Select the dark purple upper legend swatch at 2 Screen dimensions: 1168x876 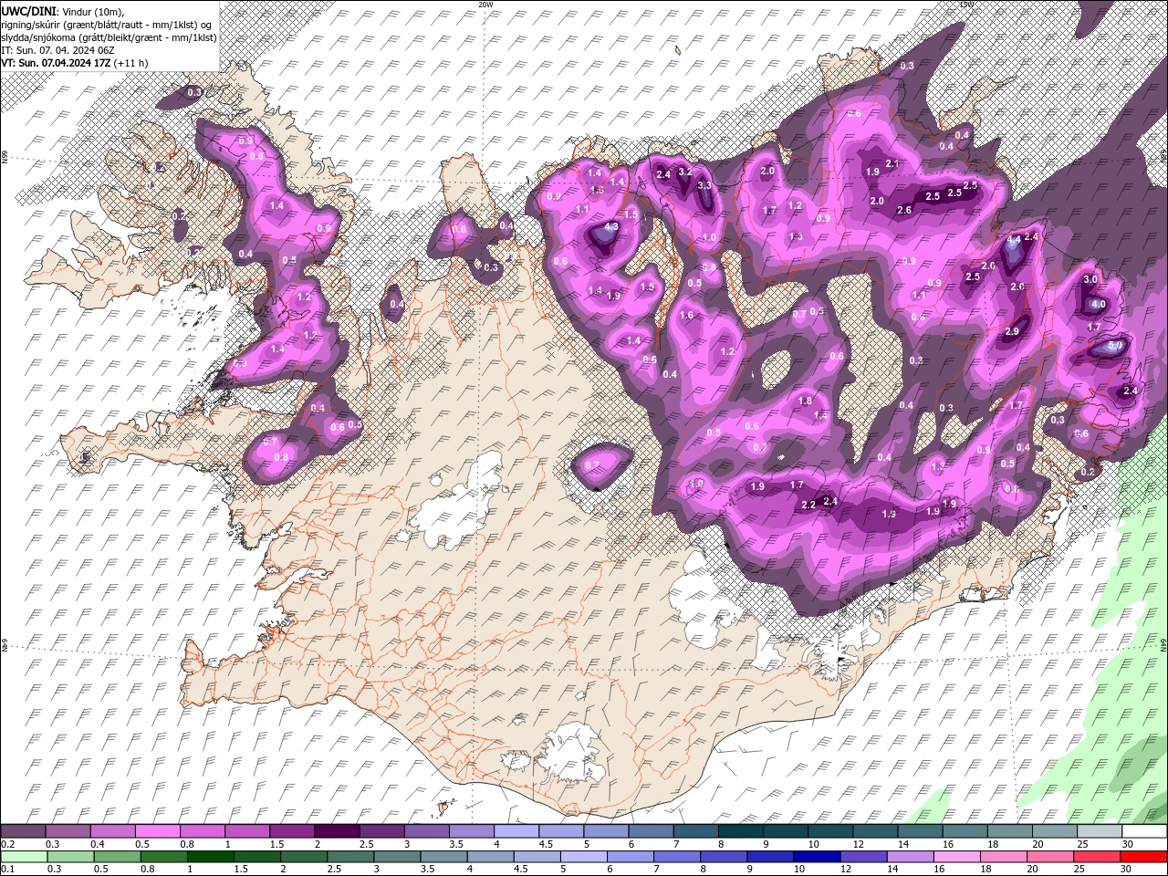pos(336,831)
